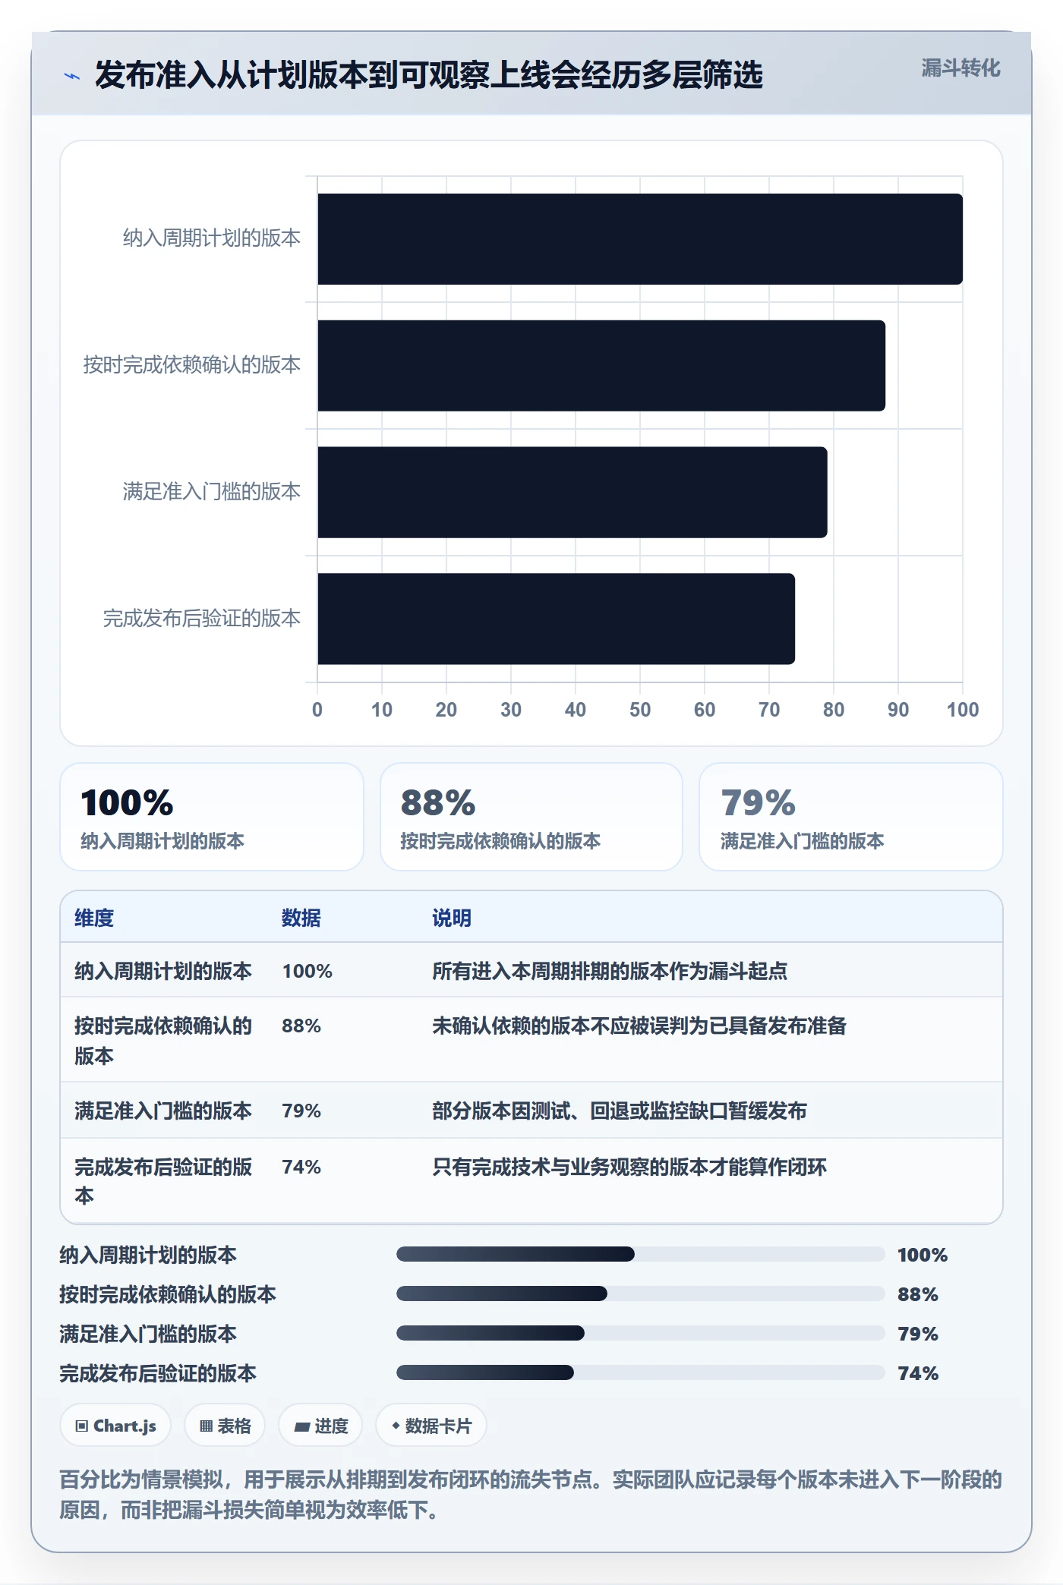1063x1585 pixels.
Task: Click the 纳入周期计划的版本 chart bar
Action: [x=640, y=239]
